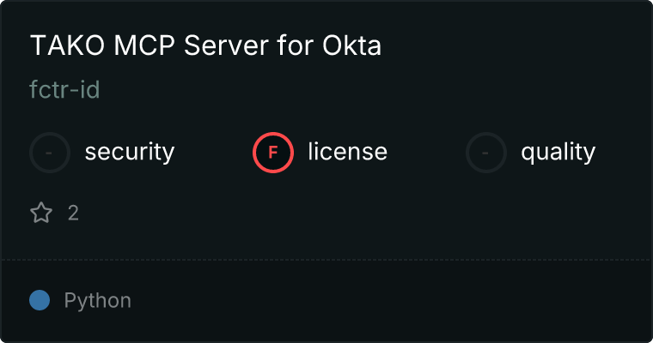Click the Python language label
The height and width of the screenshot is (343, 653).
98,301
